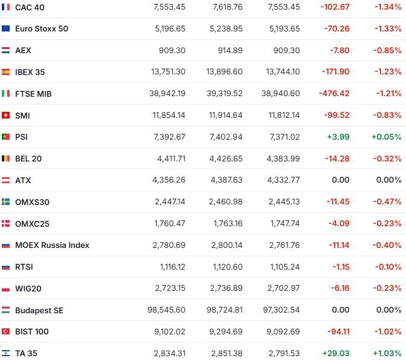
Task: Click the Italy flag icon beside FTSE MIB
Action: tap(5, 94)
